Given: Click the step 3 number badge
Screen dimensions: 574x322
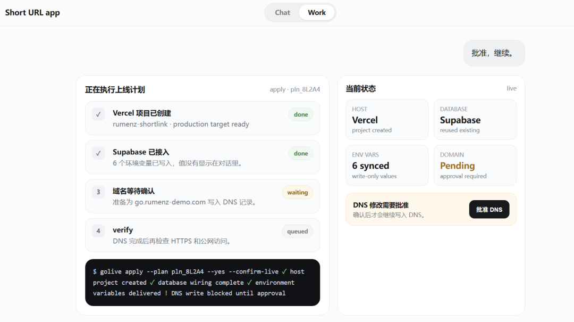Looking at the screenshot, I should [x=98, y=192].
